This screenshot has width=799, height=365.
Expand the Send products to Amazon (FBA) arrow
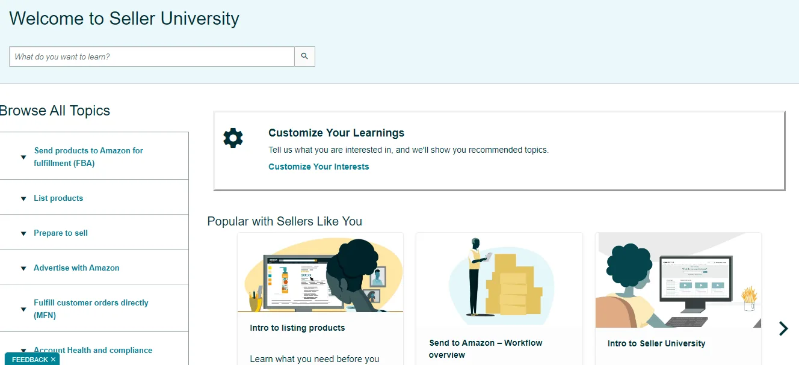point(23,158)
